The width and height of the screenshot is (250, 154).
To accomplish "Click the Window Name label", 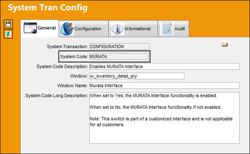I will (x=72, y=86).
